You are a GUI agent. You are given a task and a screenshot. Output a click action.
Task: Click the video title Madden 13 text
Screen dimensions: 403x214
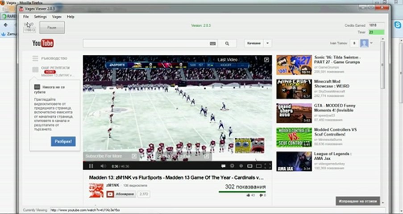tap(176, 177)
